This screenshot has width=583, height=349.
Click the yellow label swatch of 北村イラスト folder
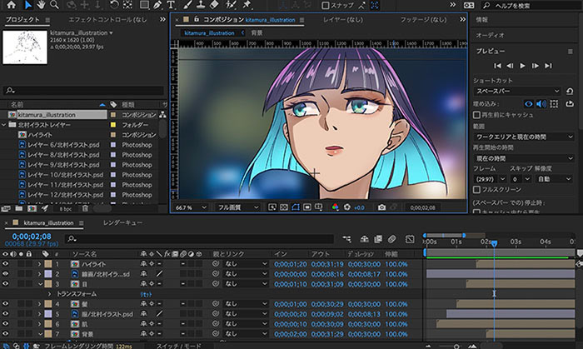(x=113, y=125)
